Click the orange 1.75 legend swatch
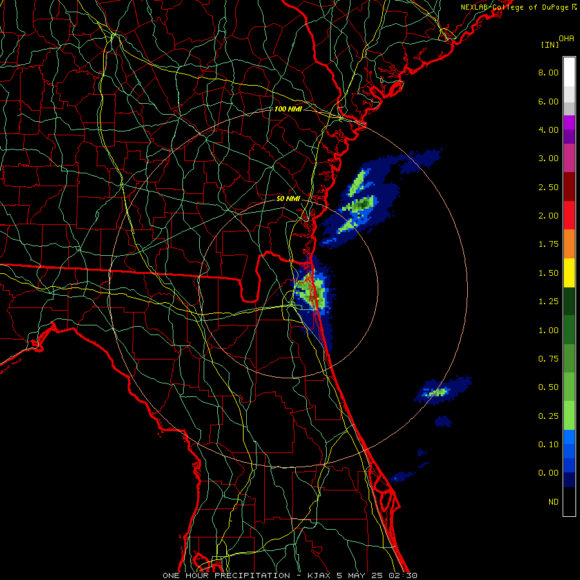580x580 pixels. point(569,244)
